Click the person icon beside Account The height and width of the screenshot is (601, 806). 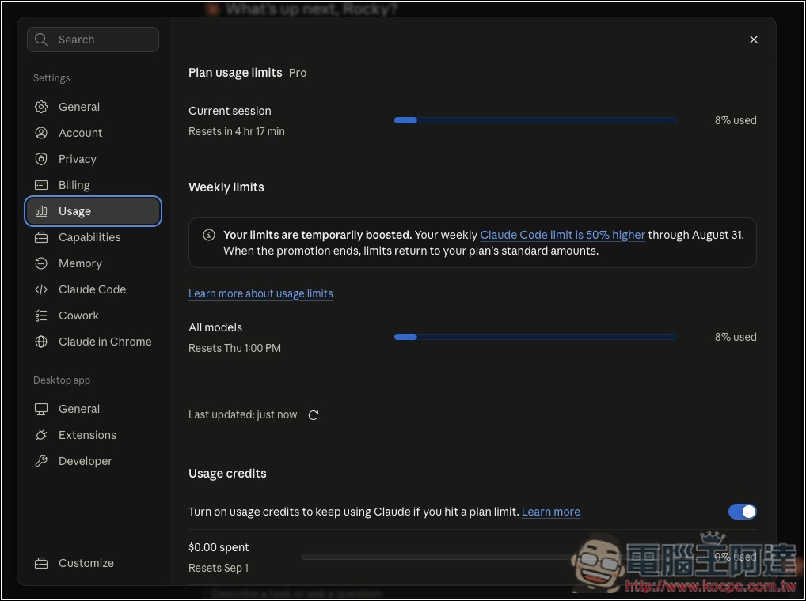pos(41,133)
